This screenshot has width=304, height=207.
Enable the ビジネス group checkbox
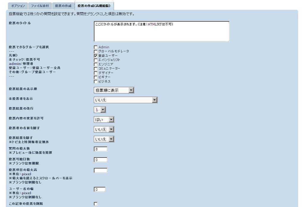point(96,82)
